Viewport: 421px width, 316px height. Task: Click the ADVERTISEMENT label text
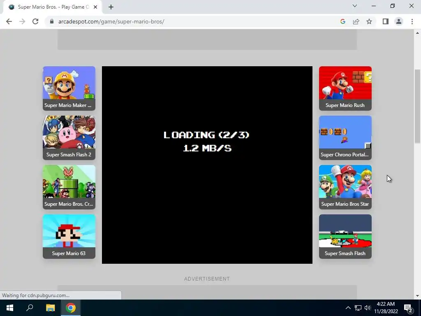(x=207, y=279)
